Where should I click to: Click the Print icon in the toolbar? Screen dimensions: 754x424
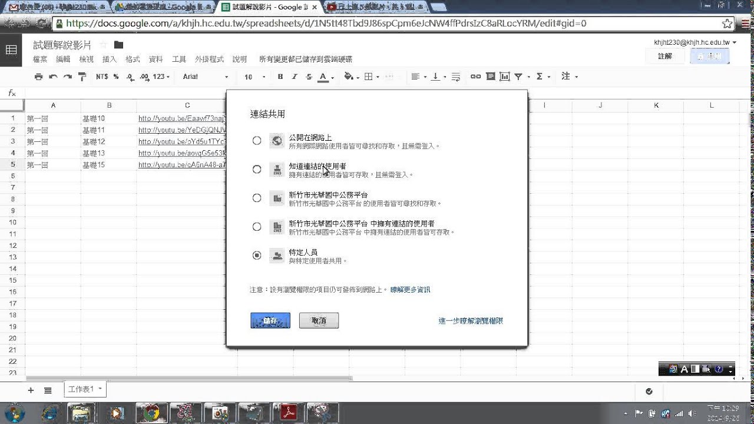click(39, 77)
